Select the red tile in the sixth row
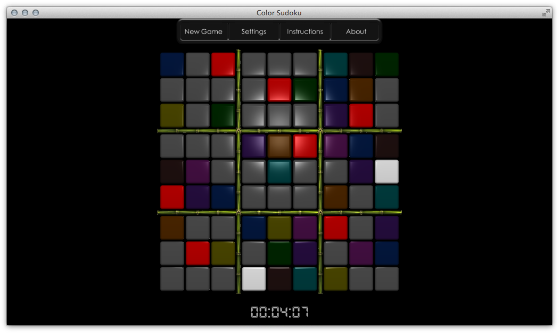This screenshot has width=560, height=334. pyautogui.click(x=172, y=197)
